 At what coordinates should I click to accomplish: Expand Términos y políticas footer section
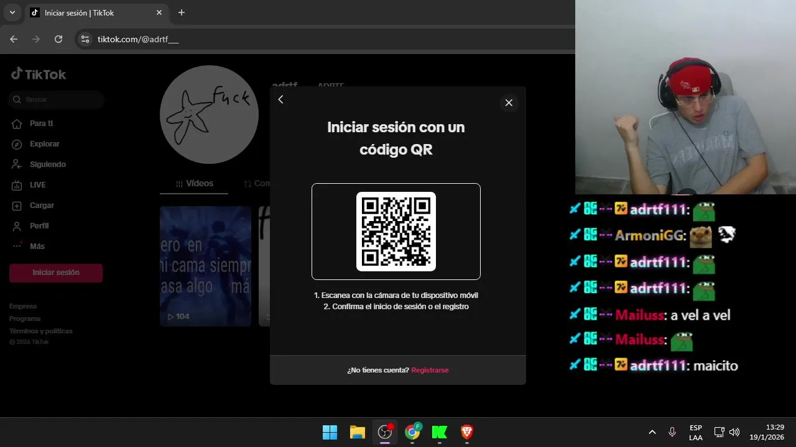pos(41,331)
